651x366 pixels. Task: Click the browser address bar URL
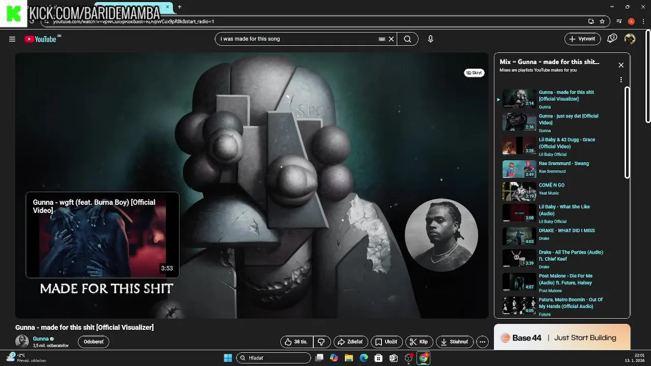pyautogui.click(x=315, y=21)
